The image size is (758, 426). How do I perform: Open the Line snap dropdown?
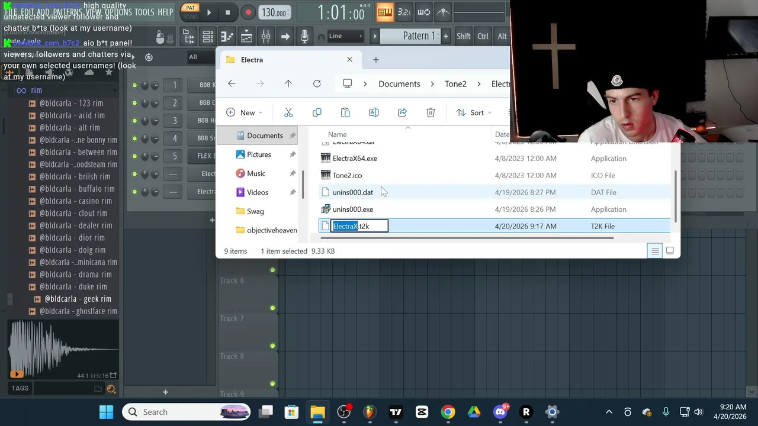point(345,36)
